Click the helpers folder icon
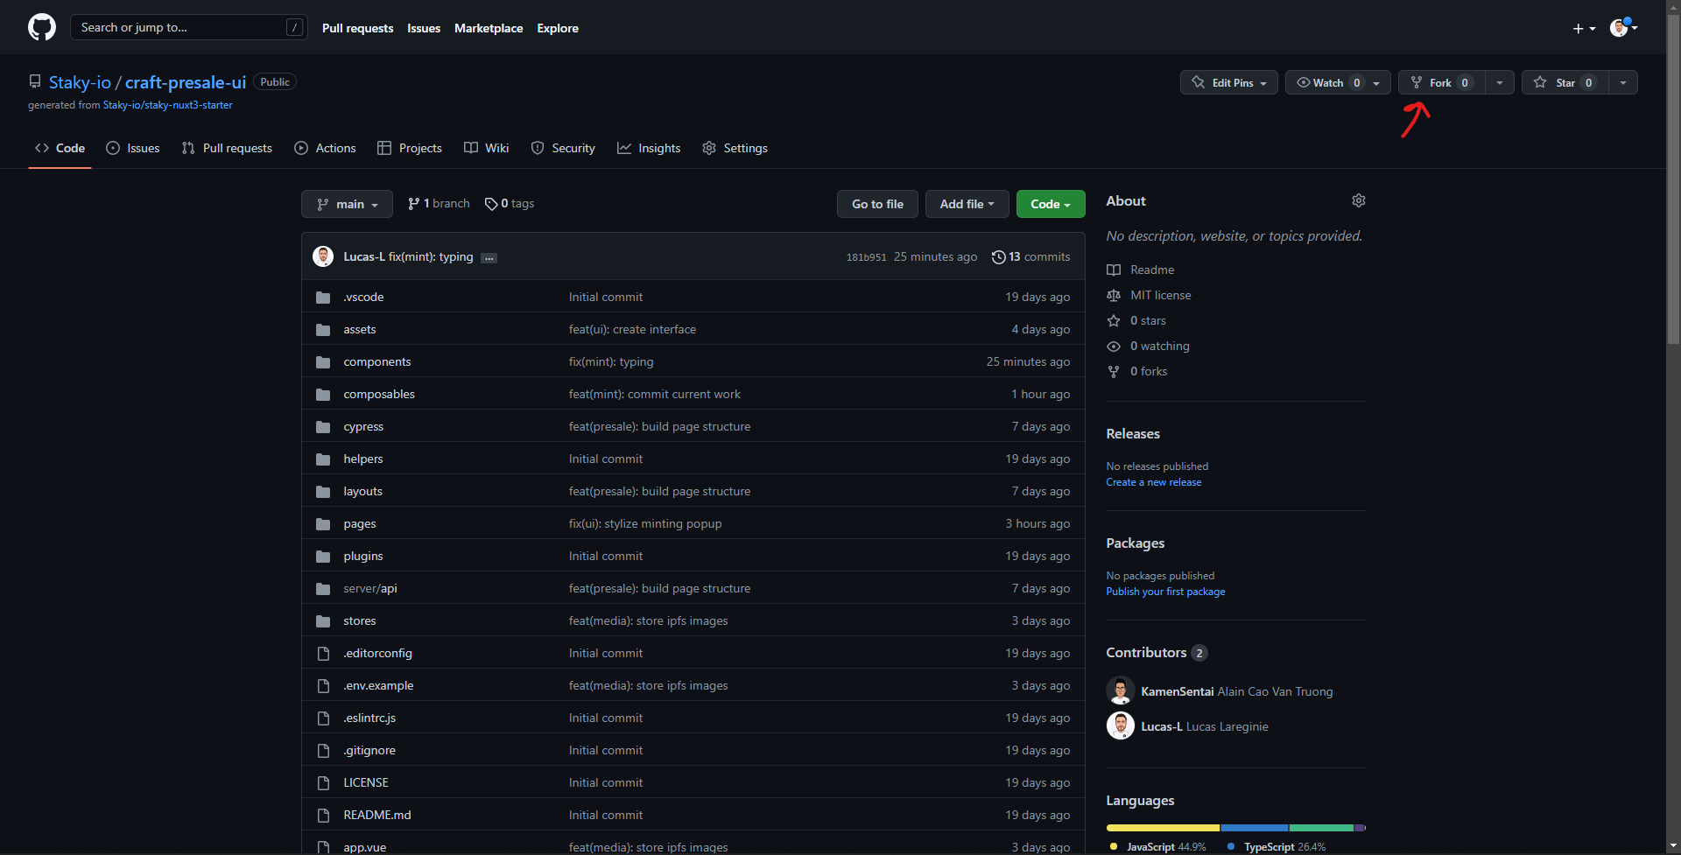Screen dimensions: 1681x855 [x=323, y=459]
